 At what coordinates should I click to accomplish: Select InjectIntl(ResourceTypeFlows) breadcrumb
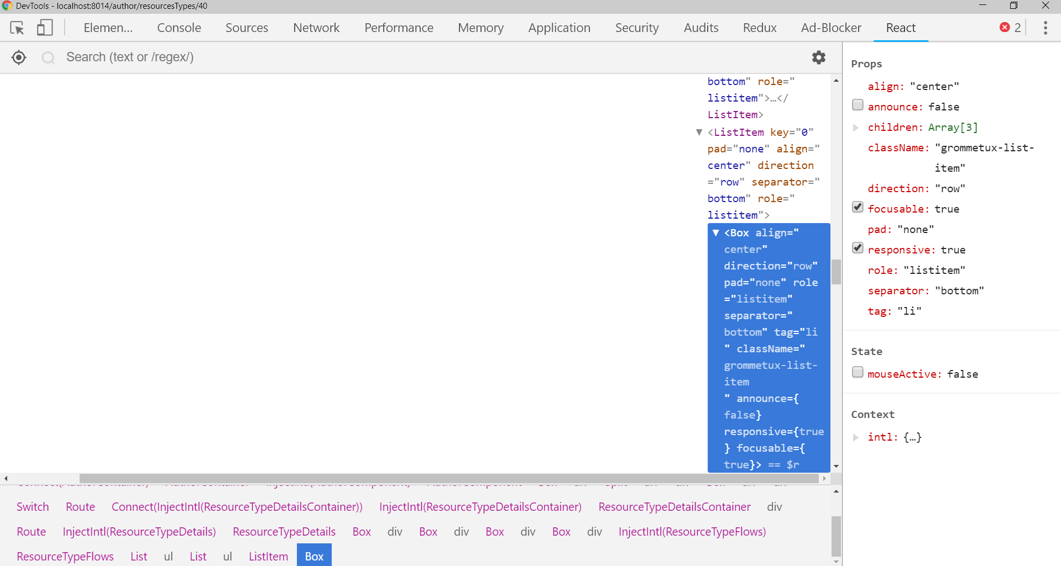pyautogui.click(x=692, y=532)
